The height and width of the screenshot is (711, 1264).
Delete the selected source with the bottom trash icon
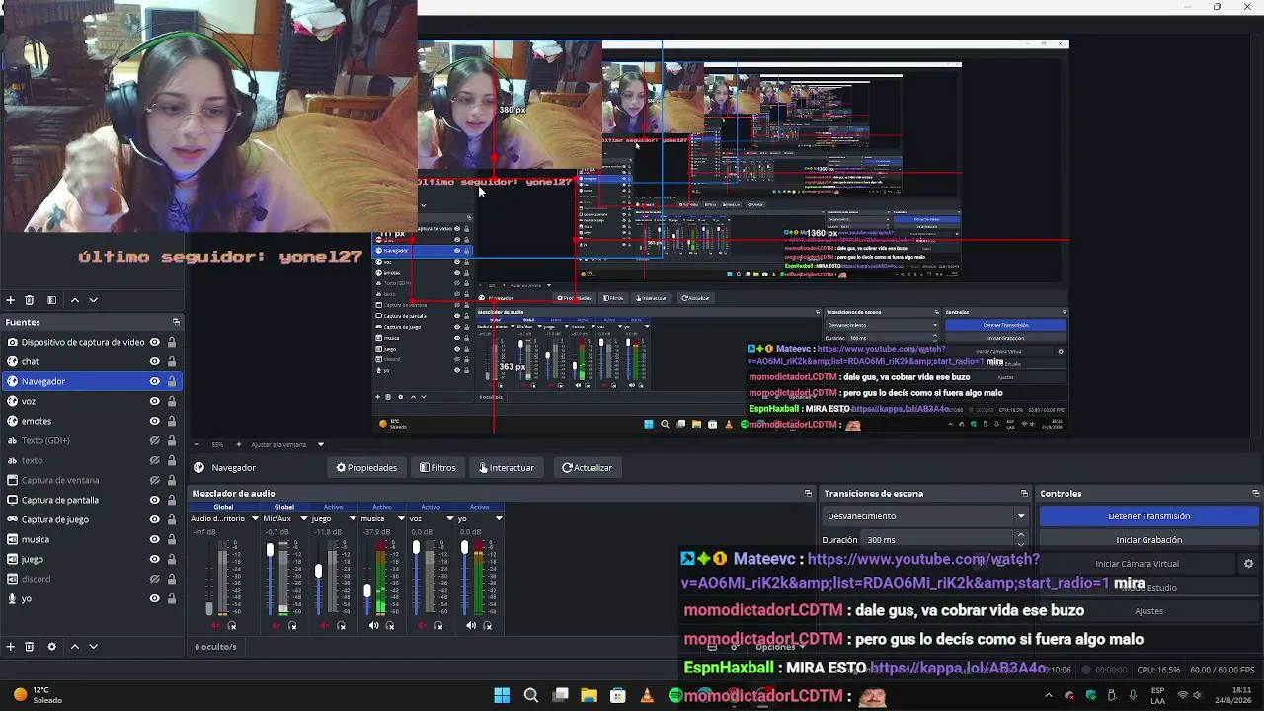tap(30, 647)
